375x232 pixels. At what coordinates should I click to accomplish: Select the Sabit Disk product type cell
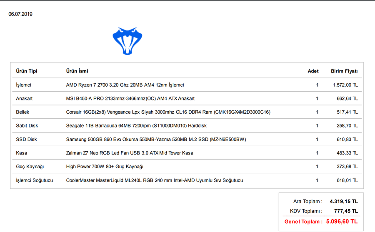coord(27,126)
